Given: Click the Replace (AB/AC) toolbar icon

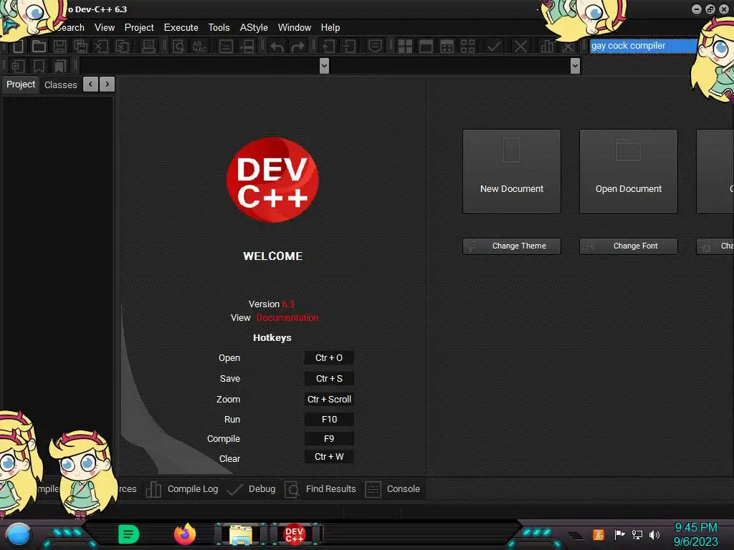Looking at the screenshot, I should 199,46.
